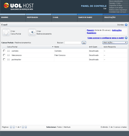
Task: Go to last page pagination icon
Action: coord(26,127)
